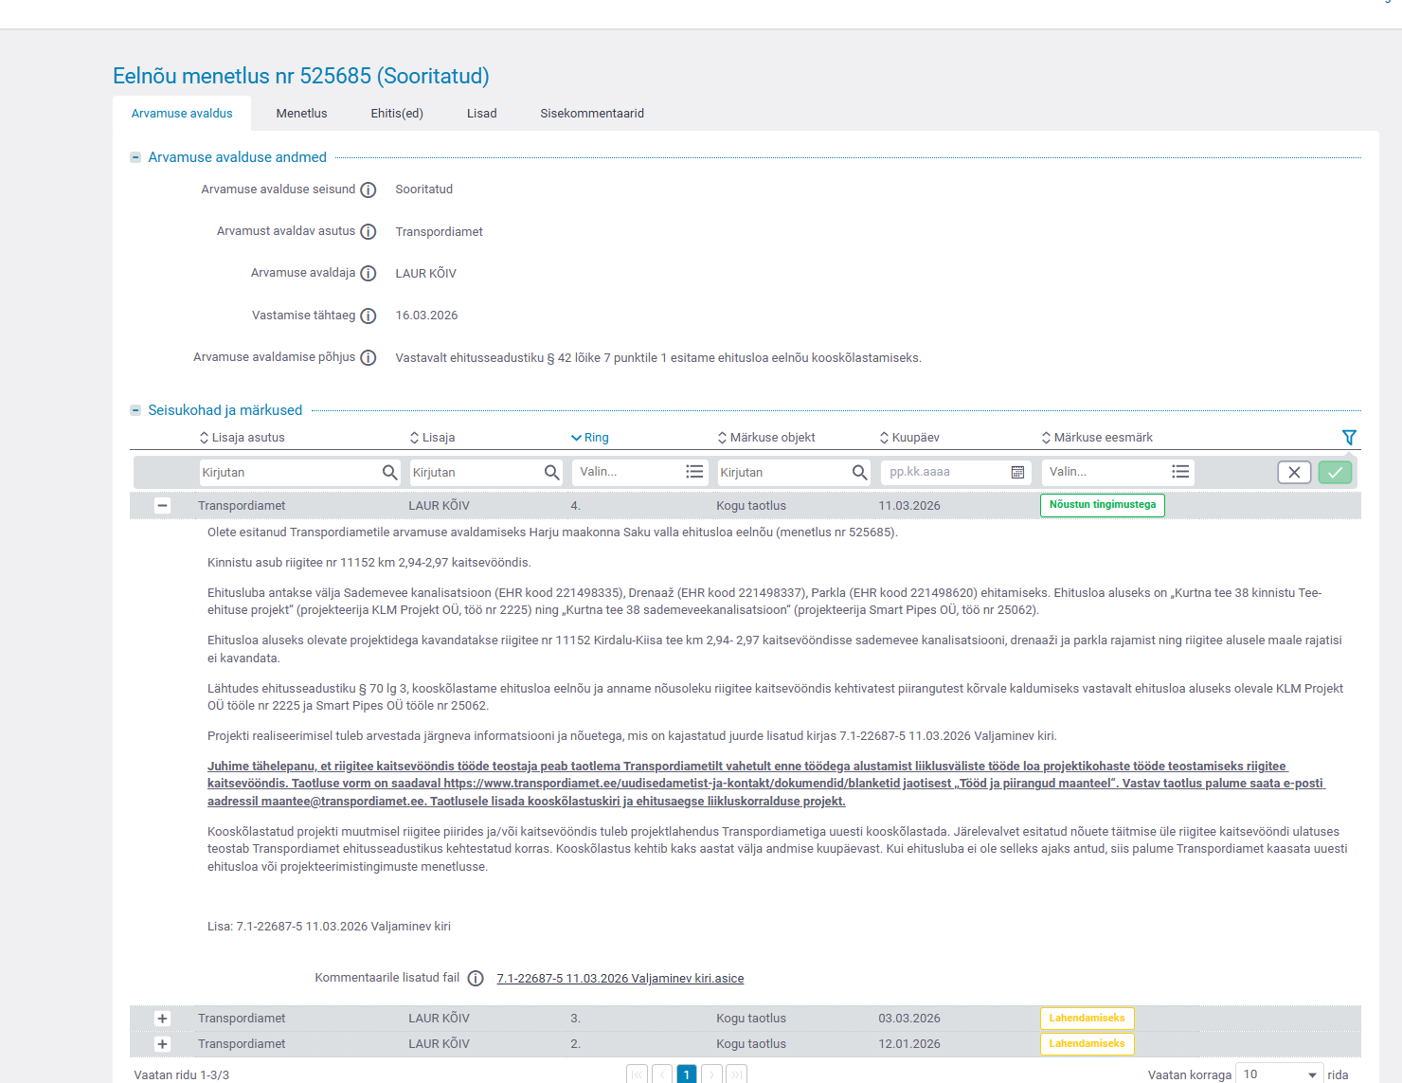Viewport: 1402px width, 1083px height.
Task: Open calendar picker in Kuupäev filter
Action: tap(1017, 473)
